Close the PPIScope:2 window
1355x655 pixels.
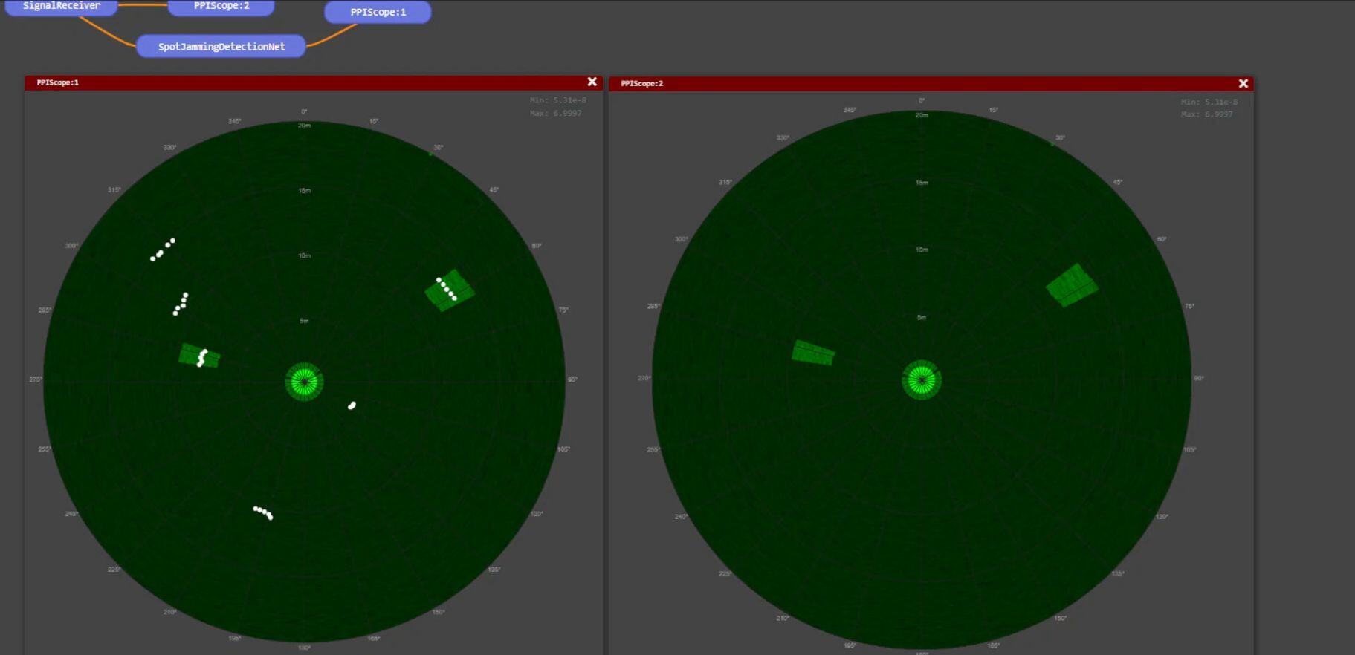coord(1243,83)
